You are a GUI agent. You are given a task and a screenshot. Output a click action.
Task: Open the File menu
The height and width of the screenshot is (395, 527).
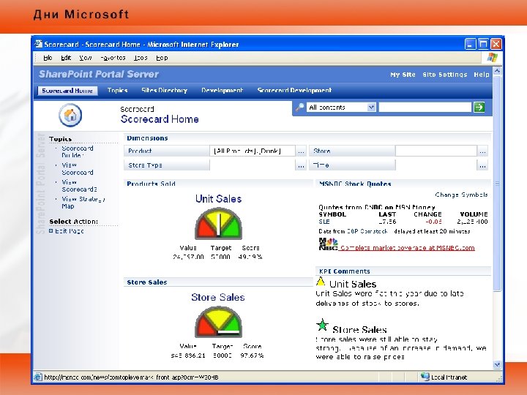point(48,58)
